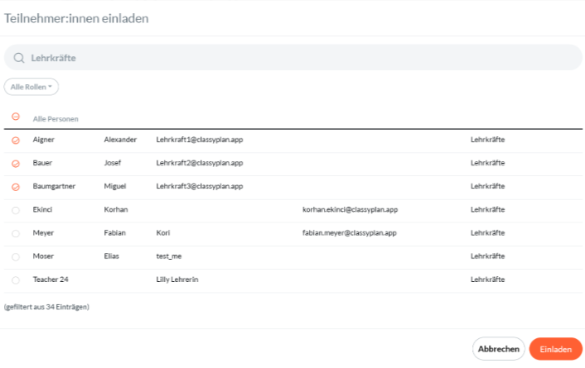Click korhan.ekinci@classyplan.app email

coord(350,209)
